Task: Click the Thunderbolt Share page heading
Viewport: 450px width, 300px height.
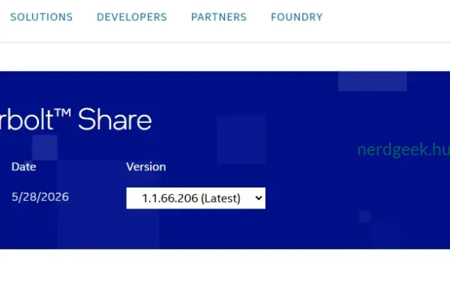Action: (76, 119)
